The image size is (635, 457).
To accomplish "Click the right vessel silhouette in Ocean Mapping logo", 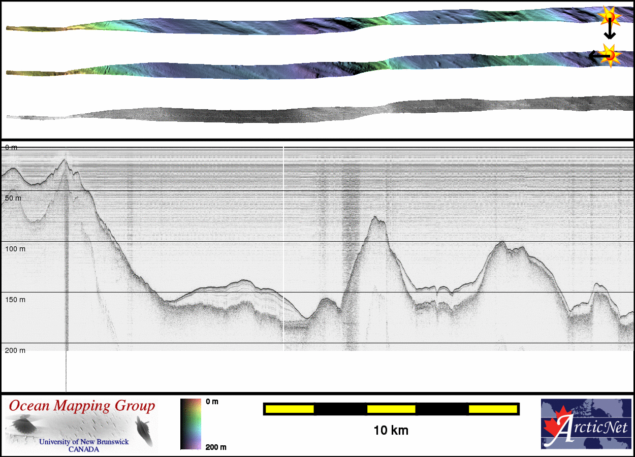I will pyautogui.click(x=145, y=430).
